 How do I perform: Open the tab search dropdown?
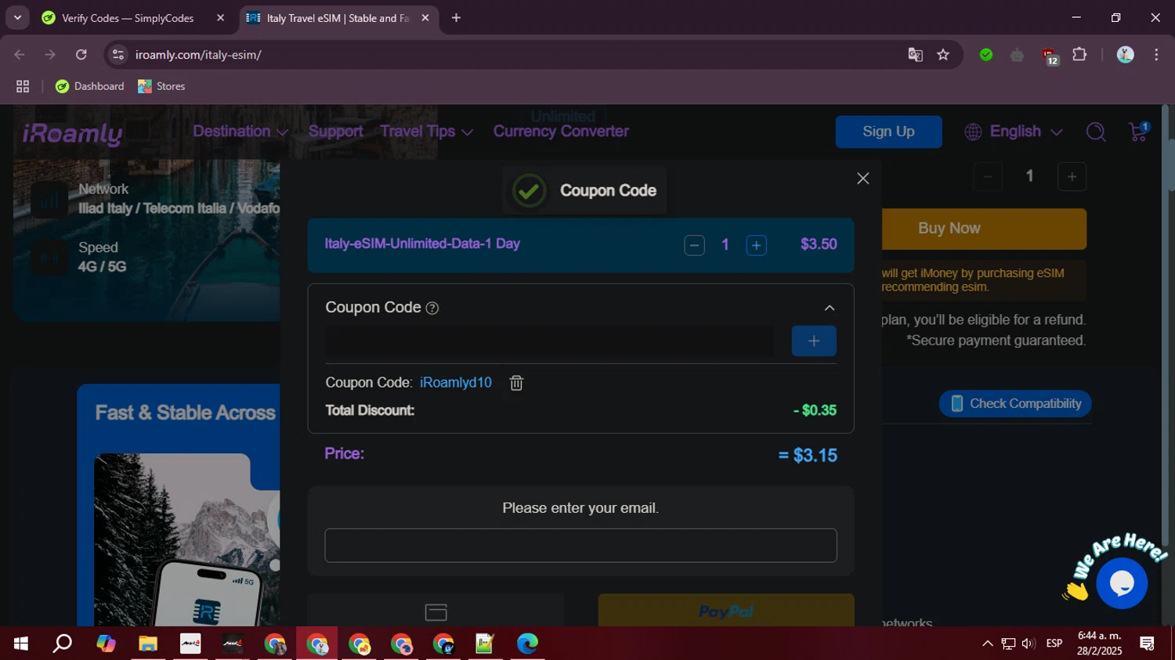tap(17, 18)
